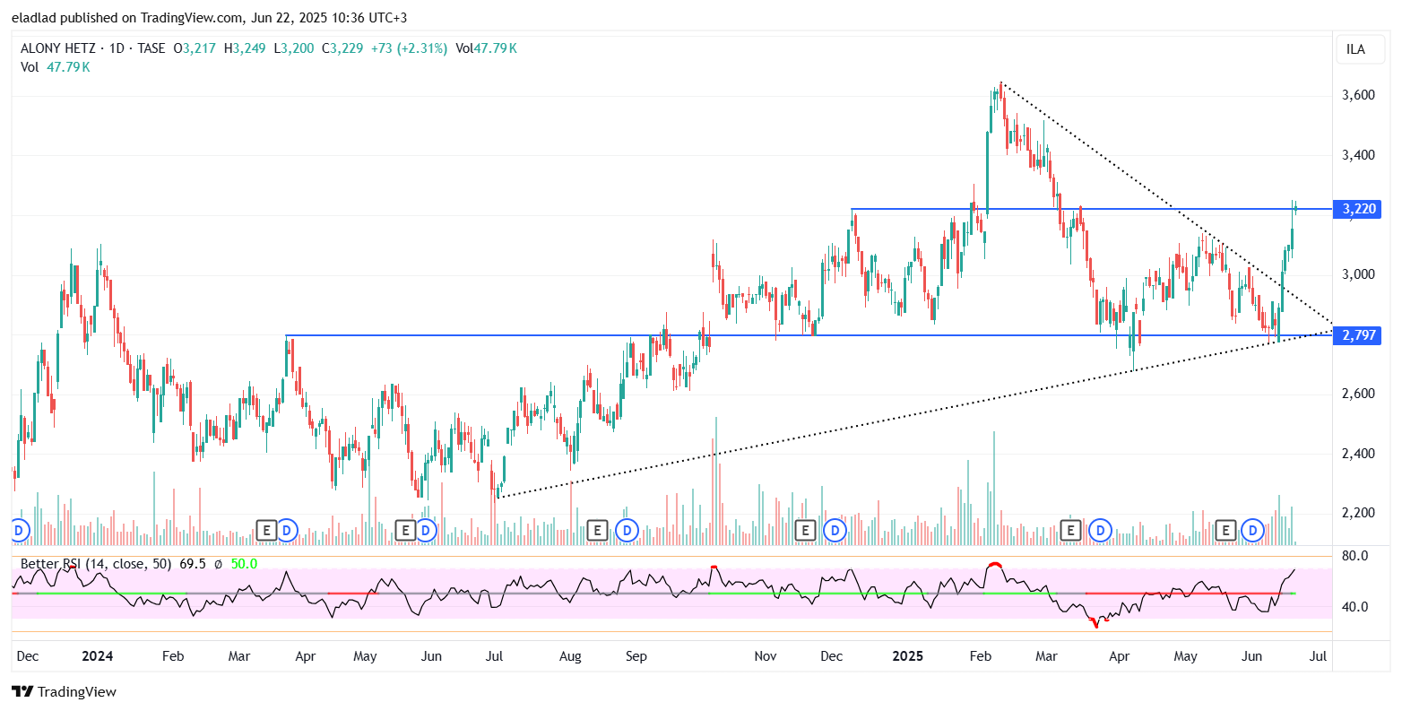1402x711 pixels.
Task: Click the green 50.0 RSI value
Action: coord(244,564)
